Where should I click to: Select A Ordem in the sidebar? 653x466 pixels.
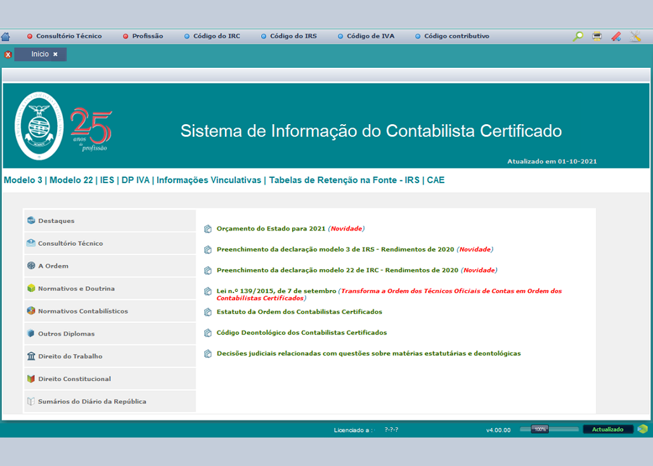coord(110,266)
